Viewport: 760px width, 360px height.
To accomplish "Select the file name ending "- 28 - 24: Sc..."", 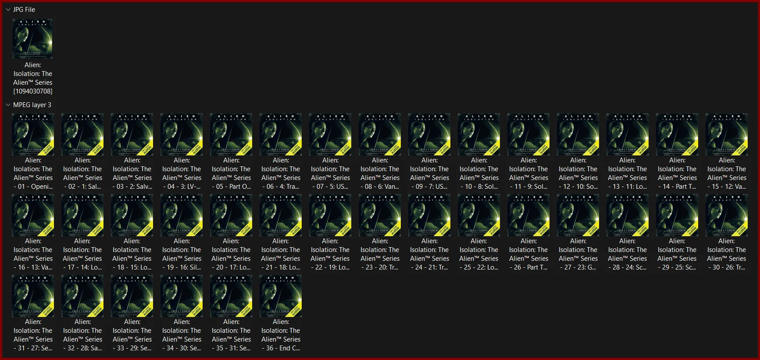I will [628, 254].
